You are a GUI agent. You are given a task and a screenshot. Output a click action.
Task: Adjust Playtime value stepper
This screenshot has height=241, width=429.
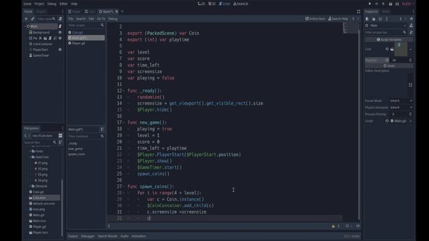click(410, 60)
